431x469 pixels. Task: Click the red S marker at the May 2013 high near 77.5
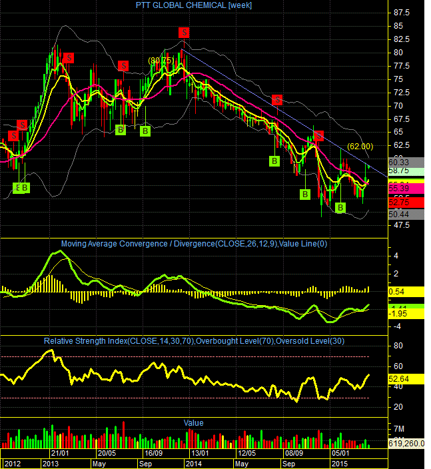tap(123, 66)
